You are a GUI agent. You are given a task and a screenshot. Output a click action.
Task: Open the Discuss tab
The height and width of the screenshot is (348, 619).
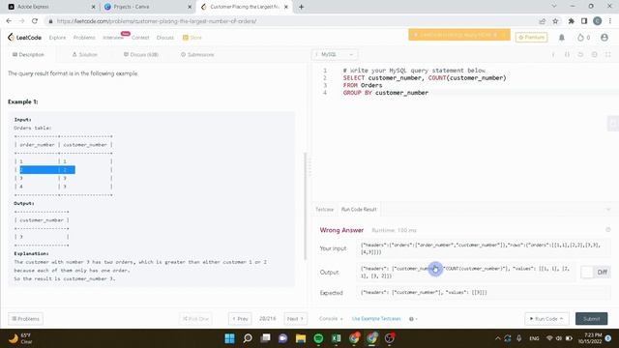[x=141, y=54]
